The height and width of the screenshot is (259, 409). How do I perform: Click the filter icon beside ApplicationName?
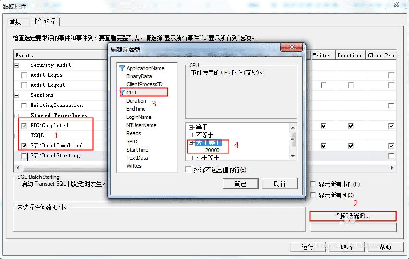coord(122,68)
